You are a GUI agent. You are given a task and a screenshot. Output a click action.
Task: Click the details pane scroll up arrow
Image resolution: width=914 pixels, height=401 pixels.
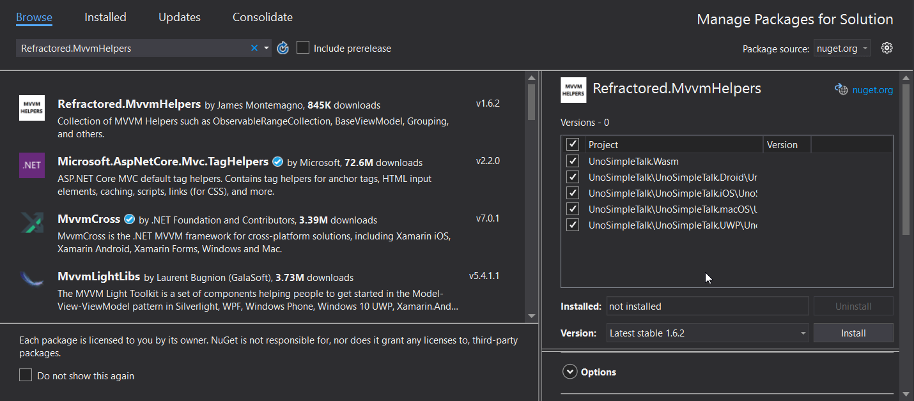click(x=905, y=78)
